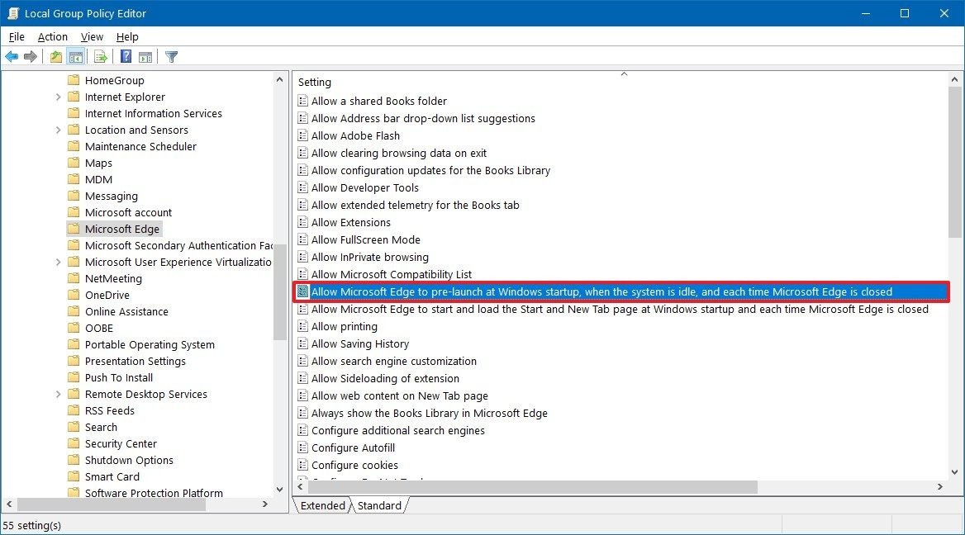Select Allow search engine customization setting

click(x=394, y=361)
